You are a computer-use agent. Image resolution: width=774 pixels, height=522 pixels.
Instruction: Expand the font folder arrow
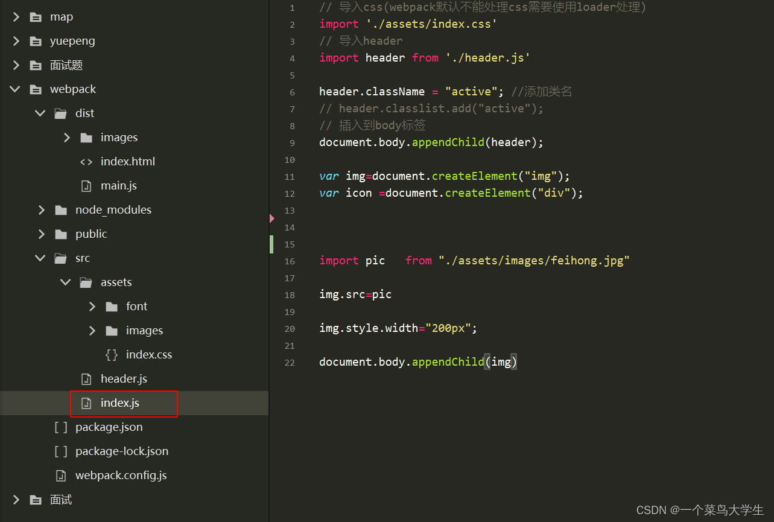tap(92, 307)
